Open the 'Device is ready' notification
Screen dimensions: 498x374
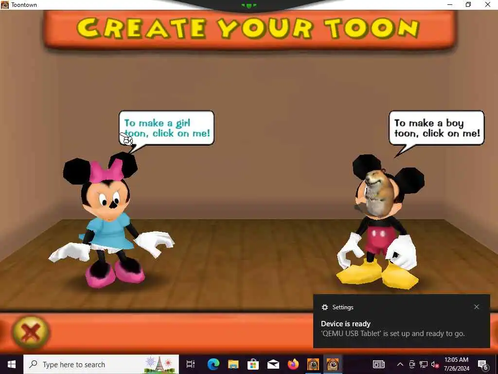tap(401, 321)
